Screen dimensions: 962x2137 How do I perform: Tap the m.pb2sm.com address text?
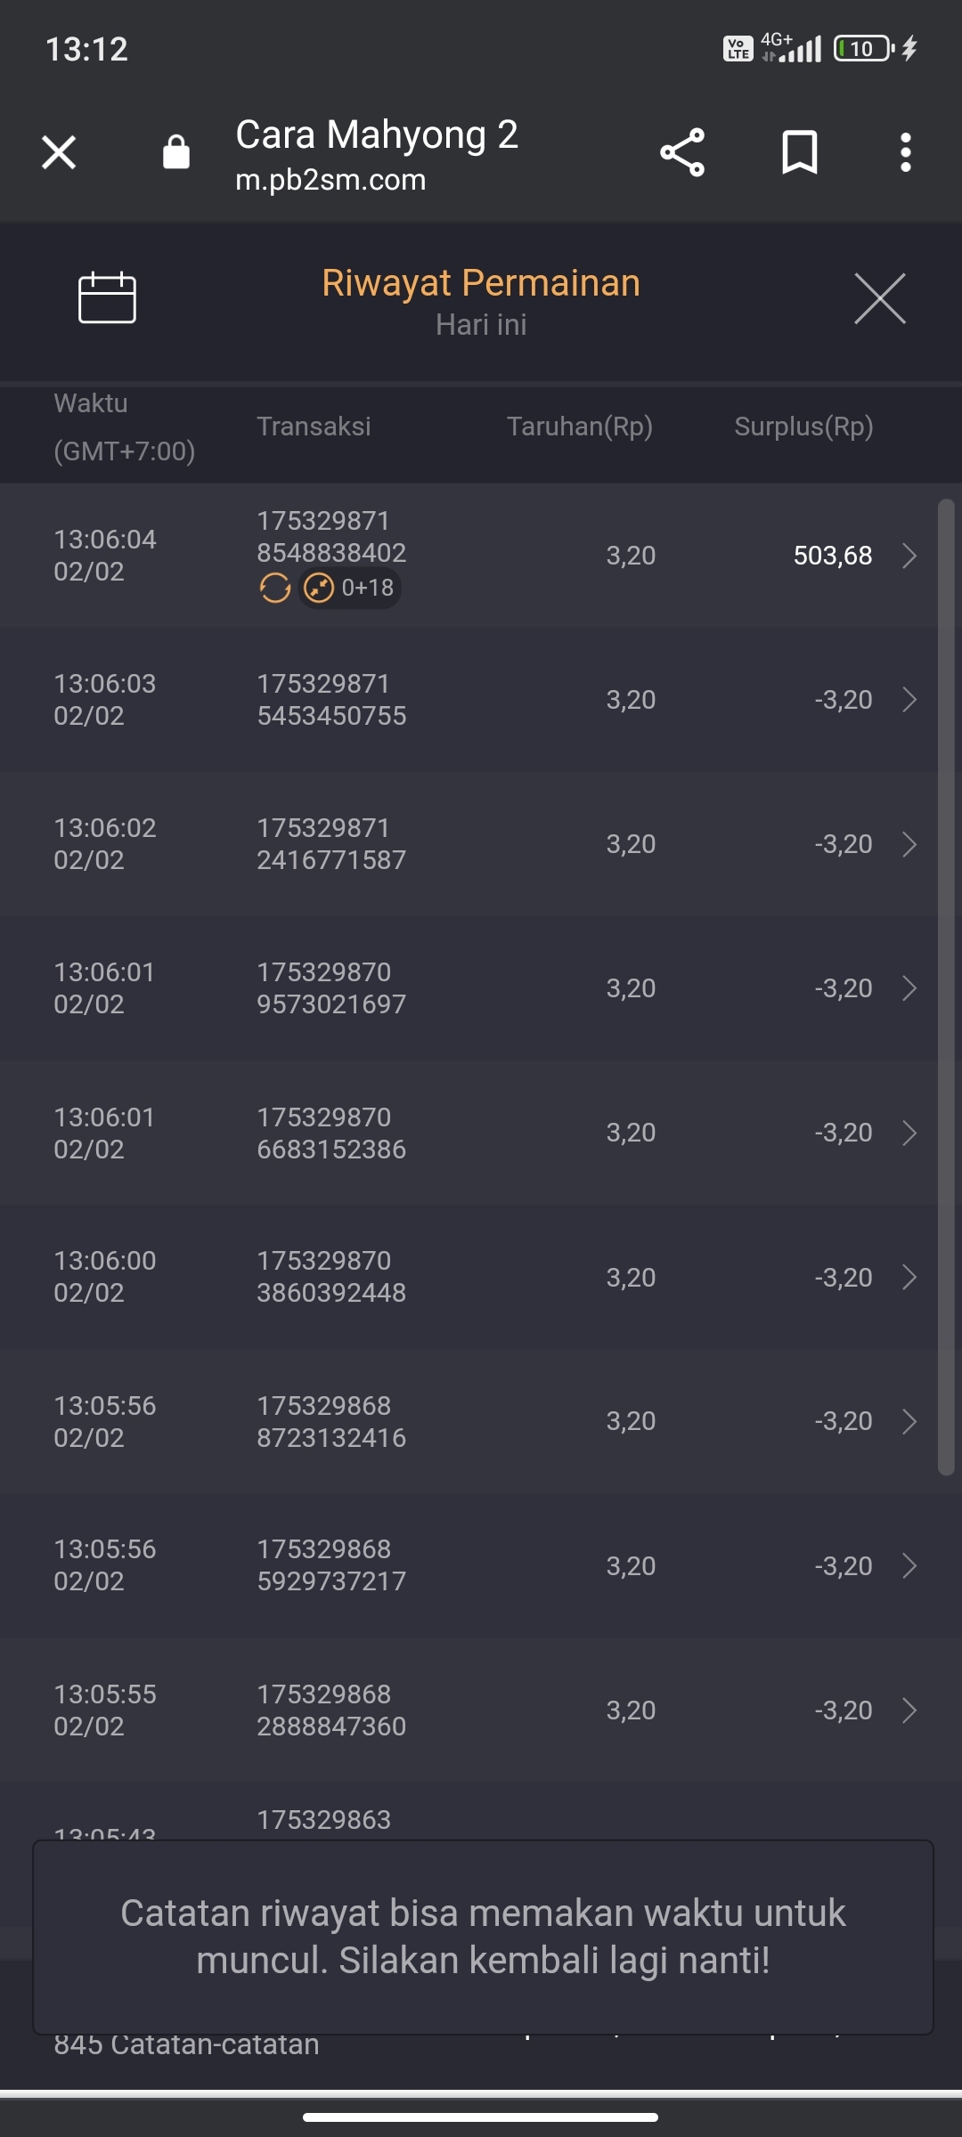(330, 180)
